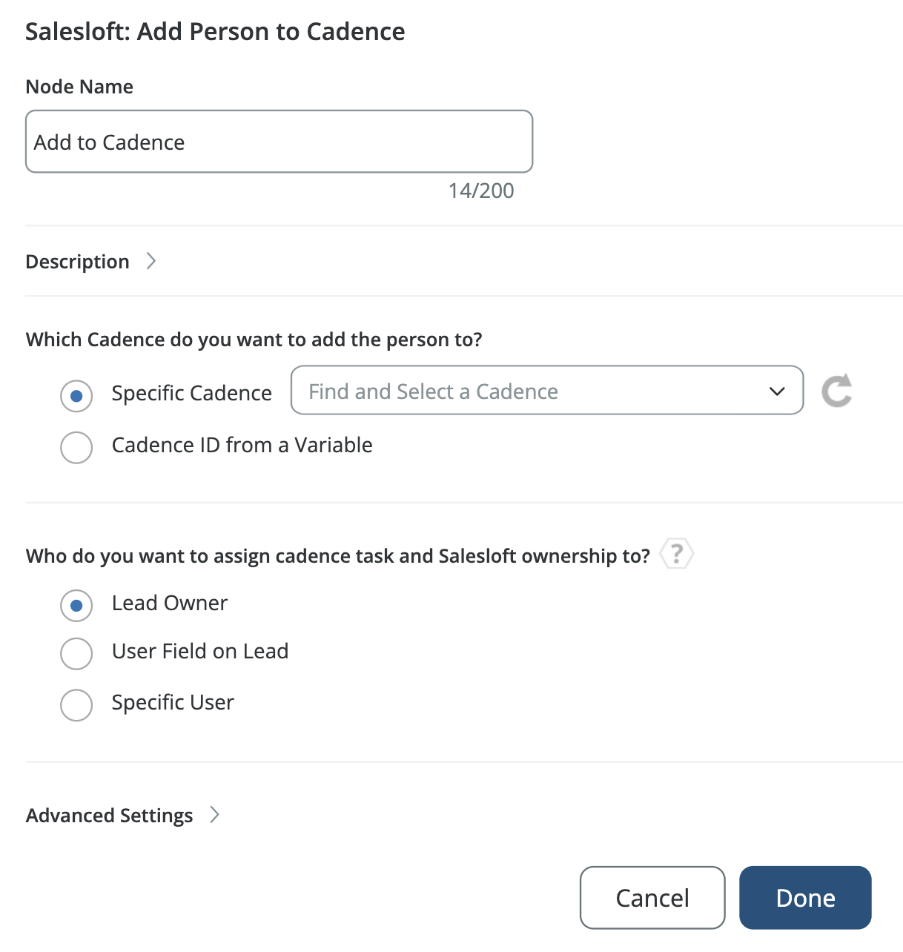Select the Specific Cadence radio button

[76, 395]
